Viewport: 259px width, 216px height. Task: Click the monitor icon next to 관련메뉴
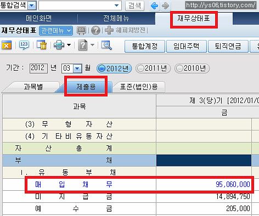pyautogui.click(x=81, y=31)
